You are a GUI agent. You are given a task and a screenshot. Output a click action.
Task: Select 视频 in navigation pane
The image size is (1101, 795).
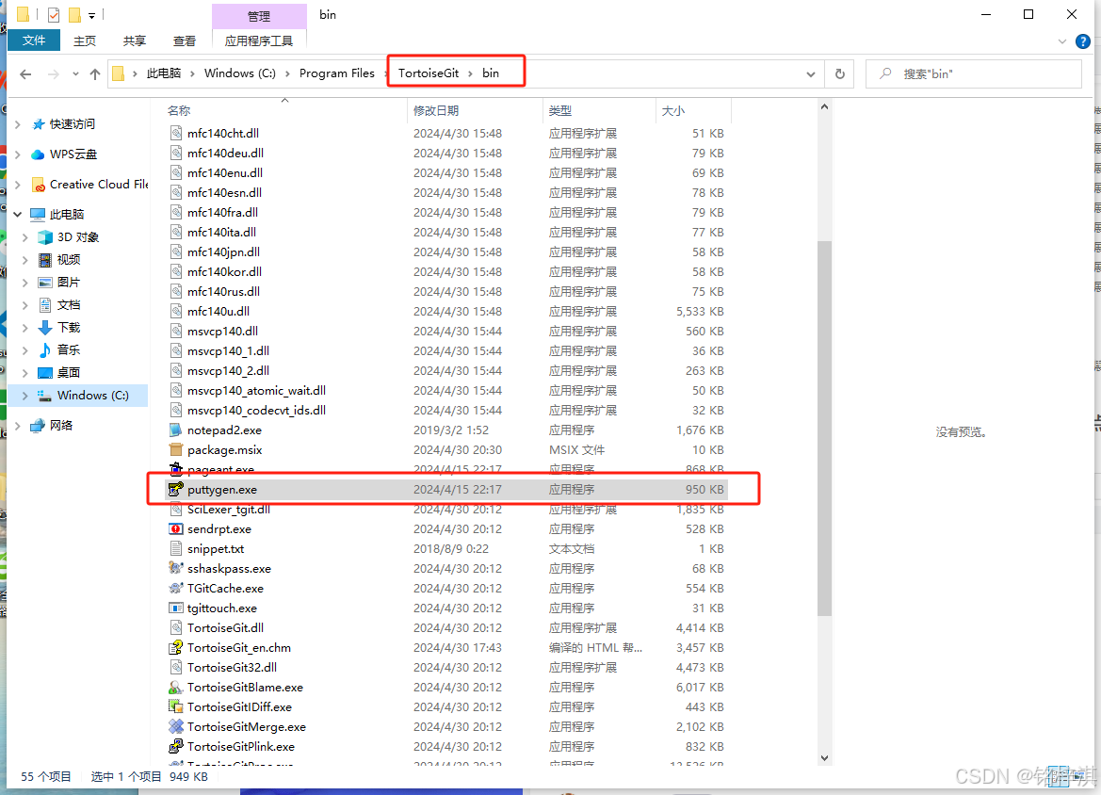pyautogui.click(x=69, y=260)
